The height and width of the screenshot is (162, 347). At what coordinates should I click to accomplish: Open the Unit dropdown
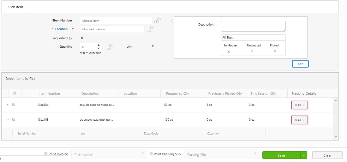tap(153, 46)
